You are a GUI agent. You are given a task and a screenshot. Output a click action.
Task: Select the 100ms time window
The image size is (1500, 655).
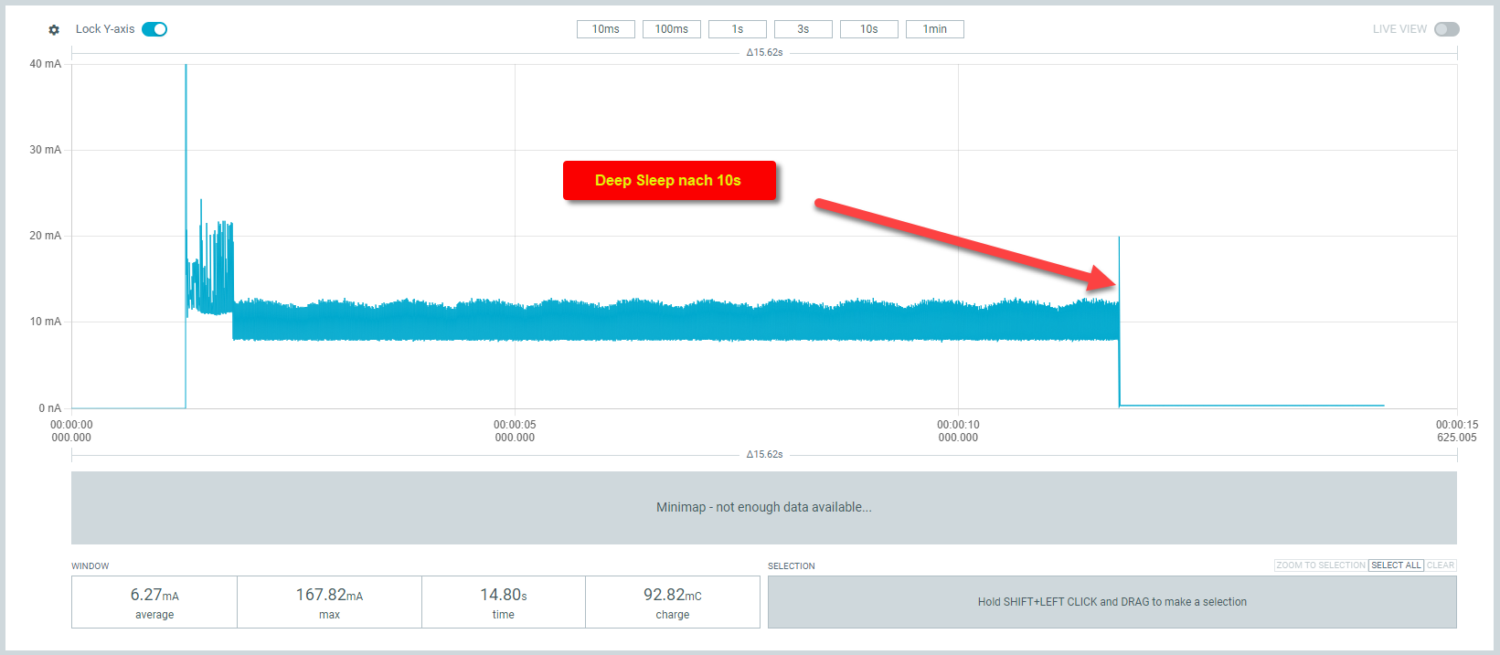671,29
